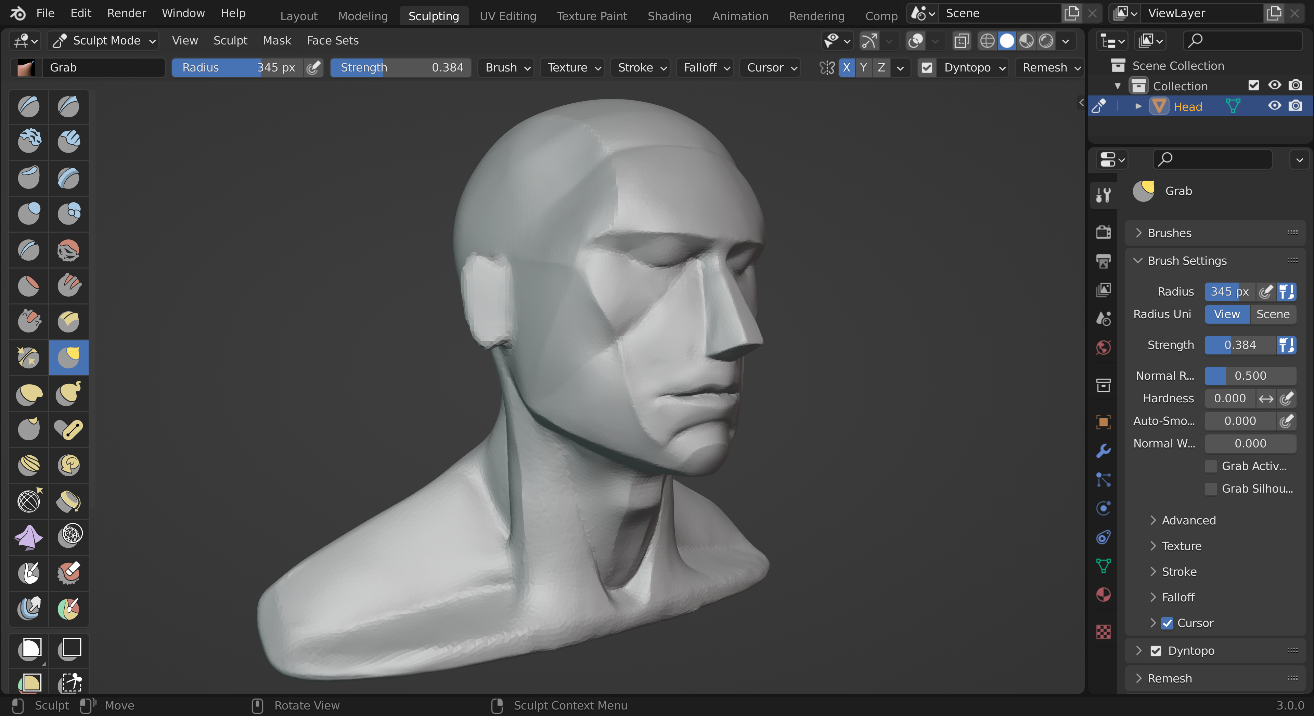Viewport: 1314px width, 716px height.
Task: Select the Snake Hook brush tool
Action: [68, 393]
